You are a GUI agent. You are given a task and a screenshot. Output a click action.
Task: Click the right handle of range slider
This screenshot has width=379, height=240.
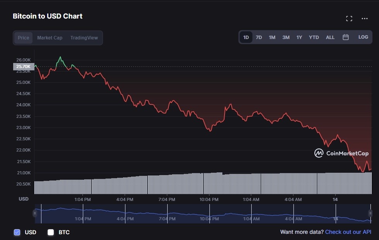coord(370,213)
